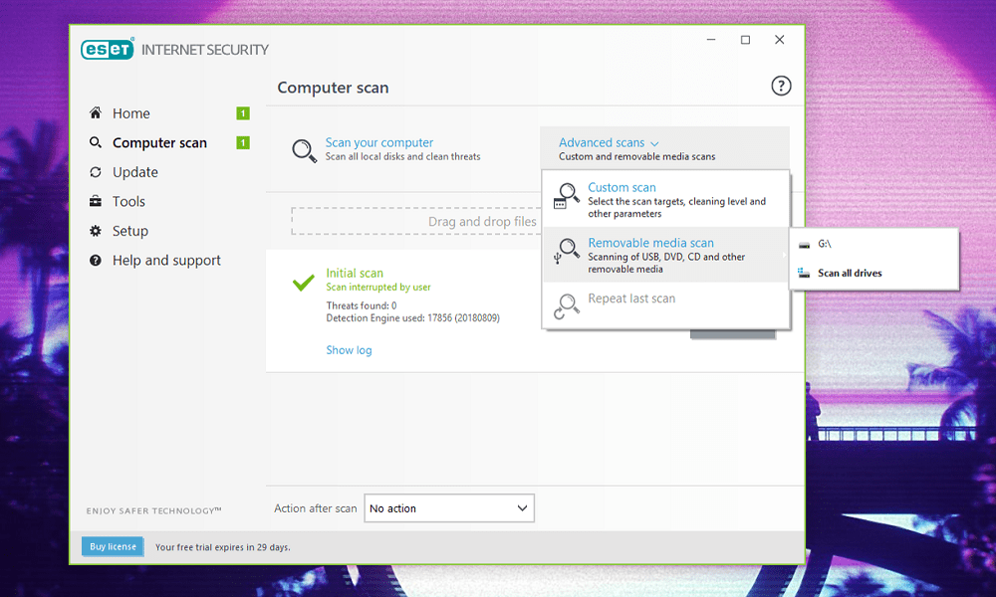Open Show log link
The image size is (996, 597).
(349, 350)
